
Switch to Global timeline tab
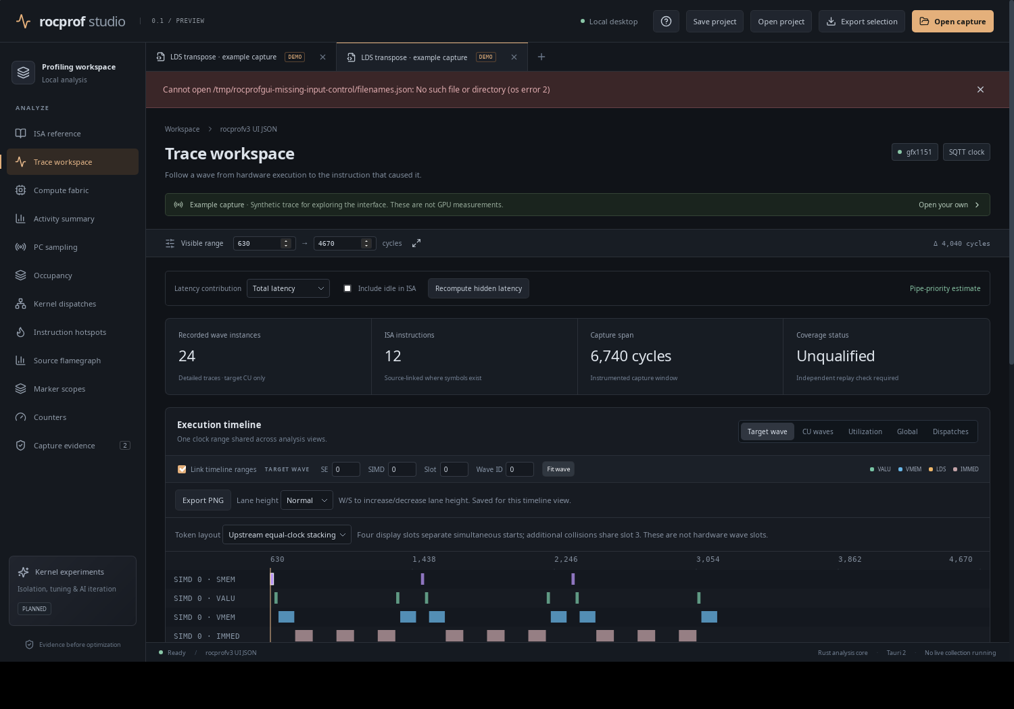point(907,431)
